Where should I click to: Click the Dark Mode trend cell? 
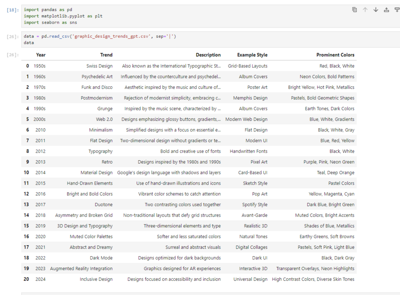pos(101,258)
